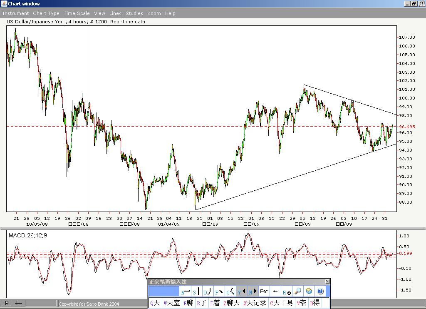The width and height of the screenshot is (426, 309).
Task: Click the pin icon in status bar
Action: click(x=6, y=303)
